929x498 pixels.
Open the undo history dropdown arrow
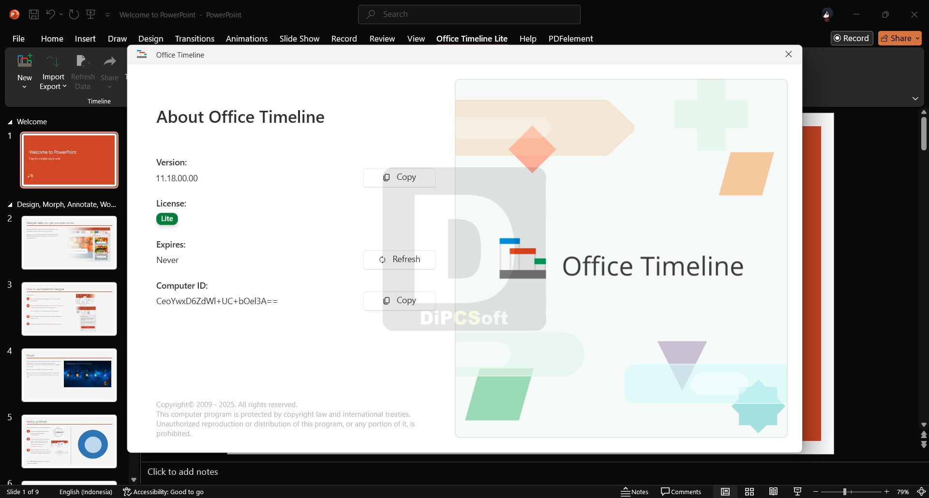coord(61,15)
